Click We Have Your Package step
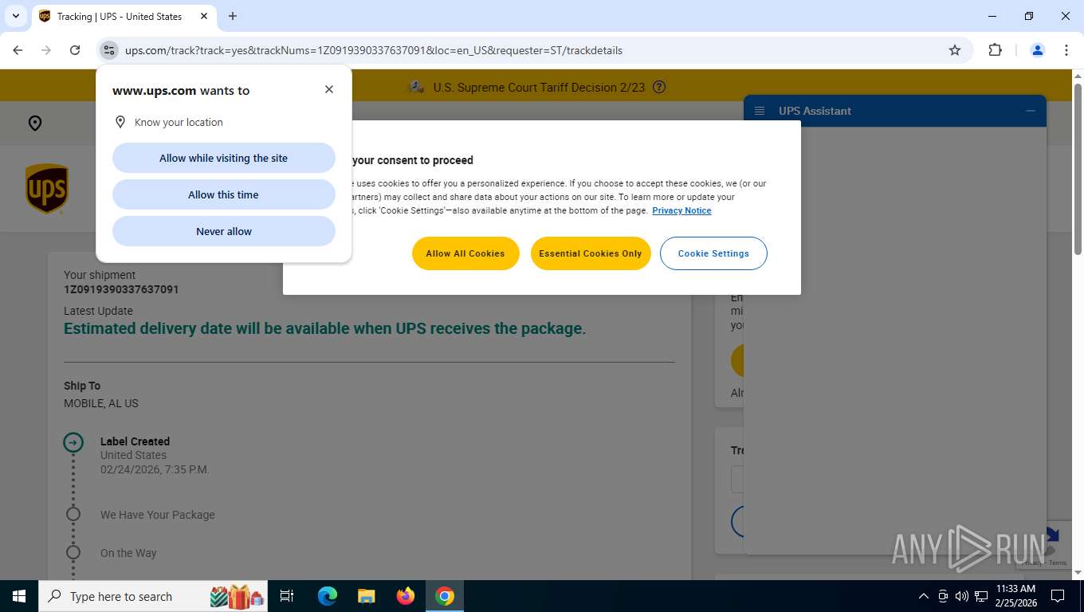 (x=158, y=515)
